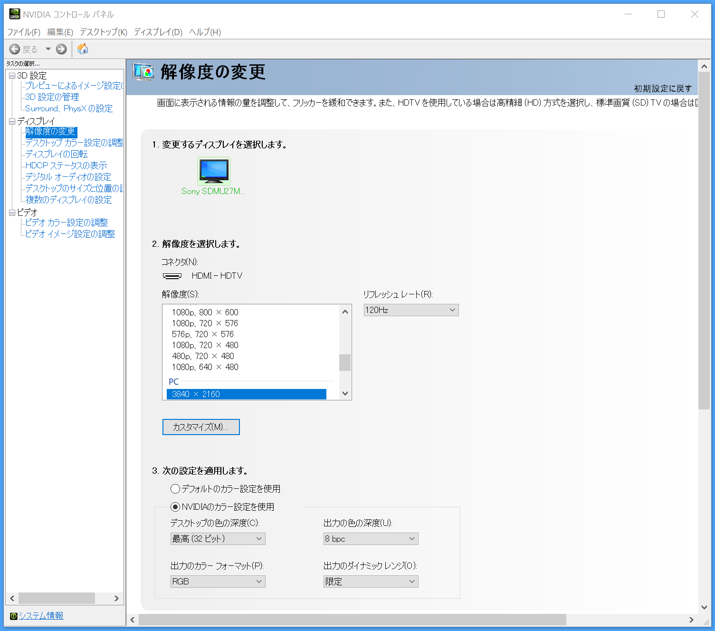This screenshot has width=715, height=631.
Task: Collapse the 3D 設定 tree node
Action: click(x=12, y=76)
